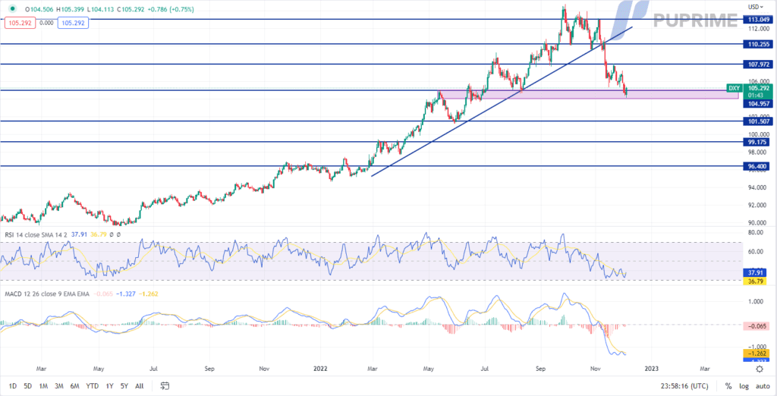Select the 1Y date range
This screenshot has width=777, height=396.
109,385
